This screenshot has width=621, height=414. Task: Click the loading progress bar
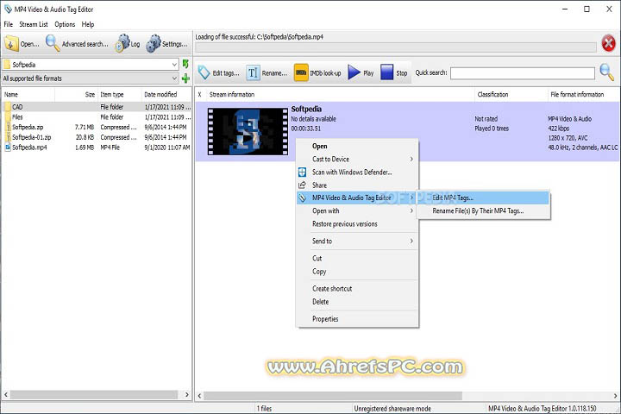click(x=396, y=47)
